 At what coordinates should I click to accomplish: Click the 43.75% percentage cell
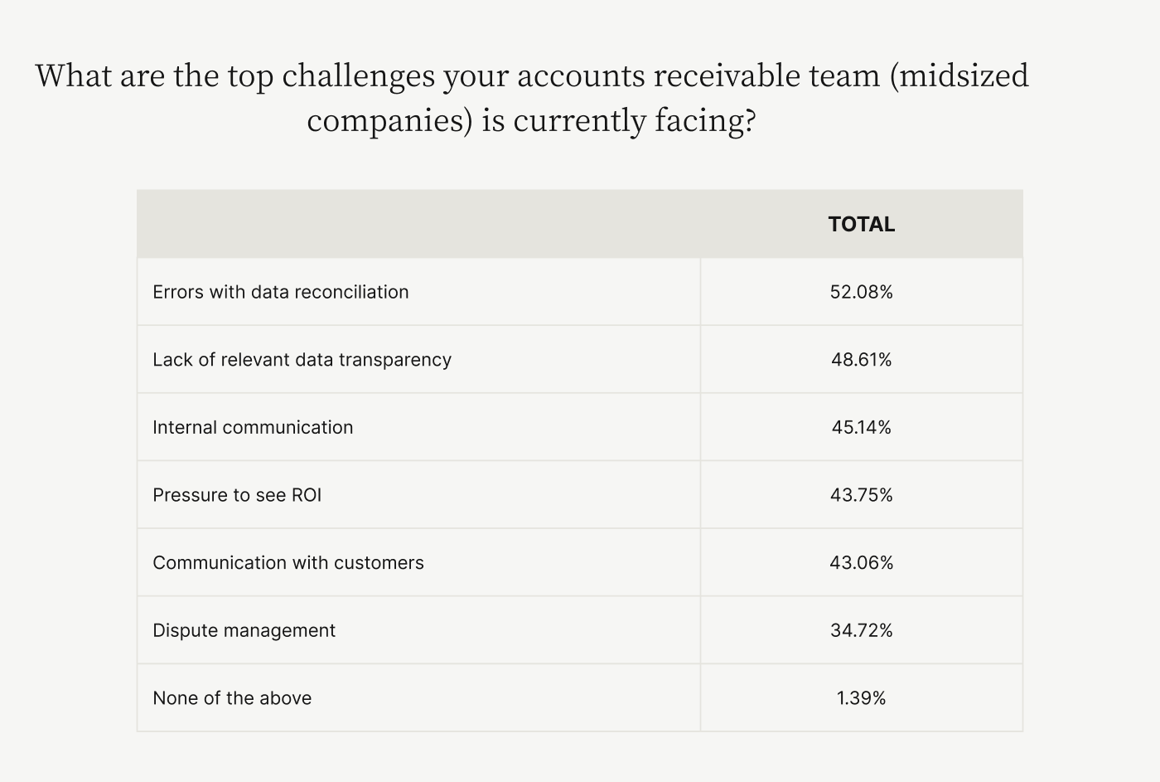click(861, 495)
